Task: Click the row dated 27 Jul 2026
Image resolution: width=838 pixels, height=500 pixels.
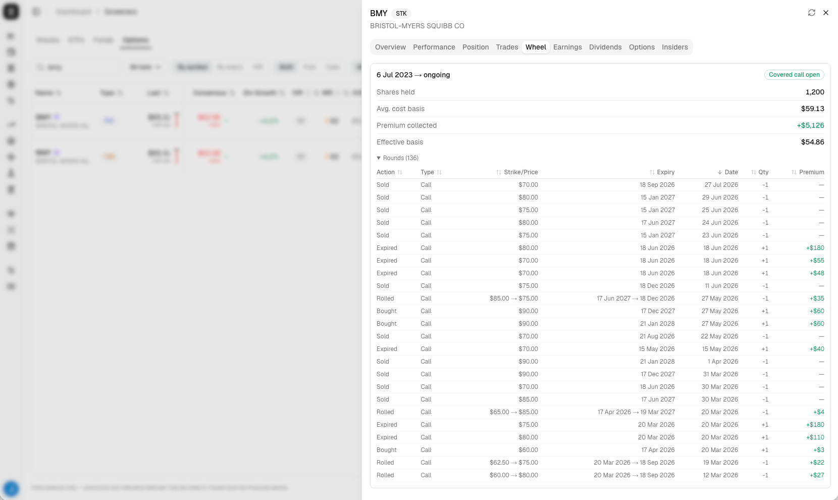Action: click(x=600, y=185)
